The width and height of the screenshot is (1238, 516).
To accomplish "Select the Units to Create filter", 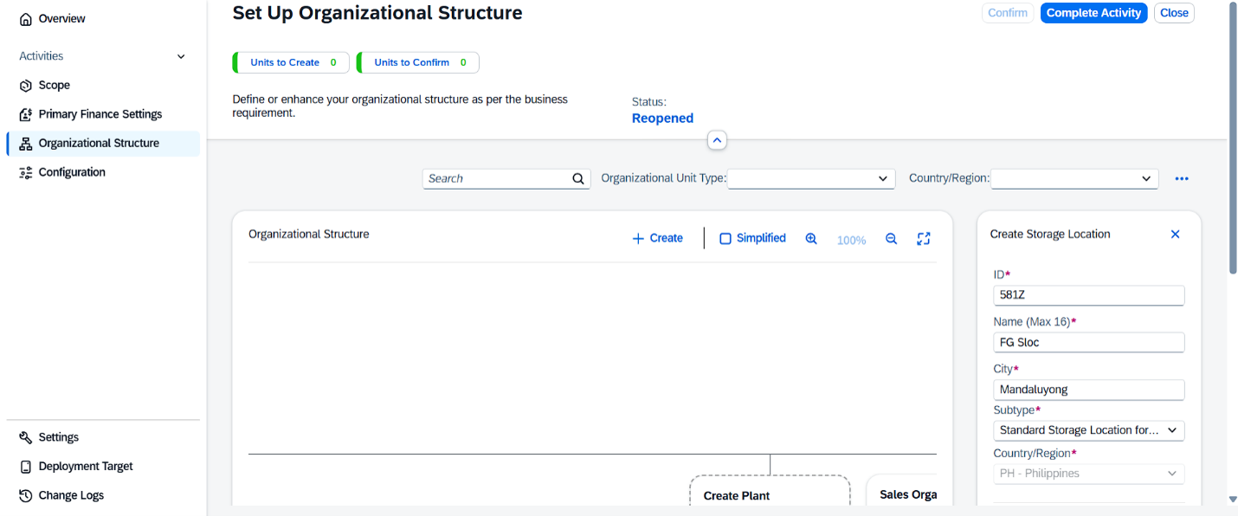I will coord(291,62).
